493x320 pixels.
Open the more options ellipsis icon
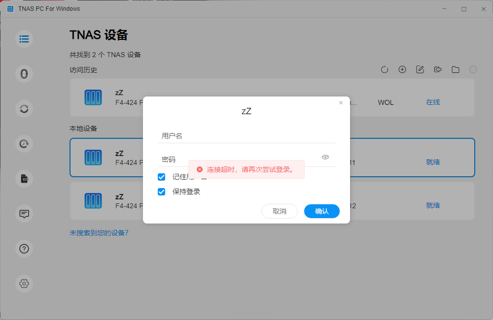pos(473,70)
